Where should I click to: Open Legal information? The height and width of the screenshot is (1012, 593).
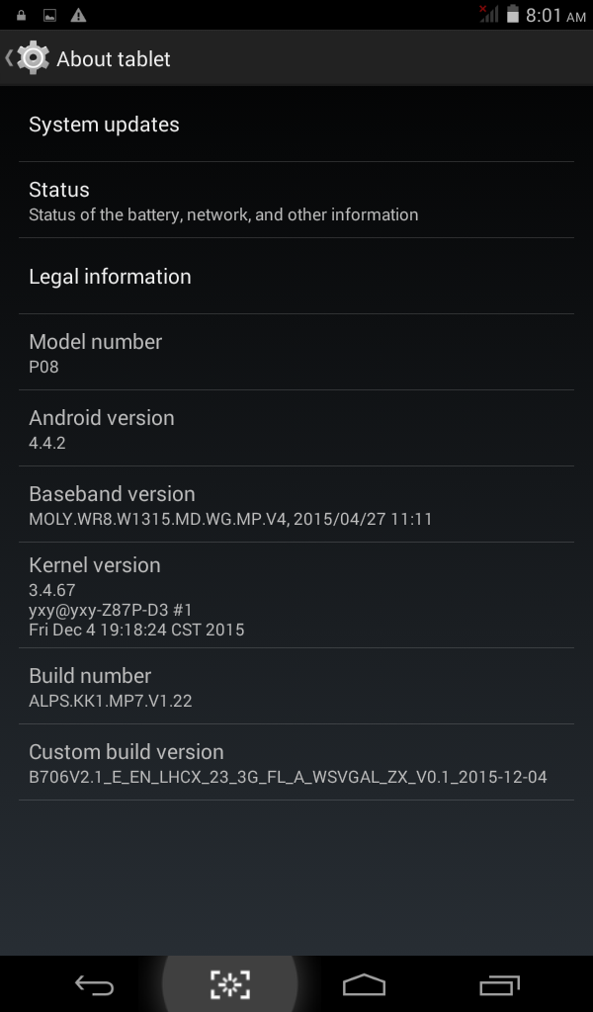296,277
